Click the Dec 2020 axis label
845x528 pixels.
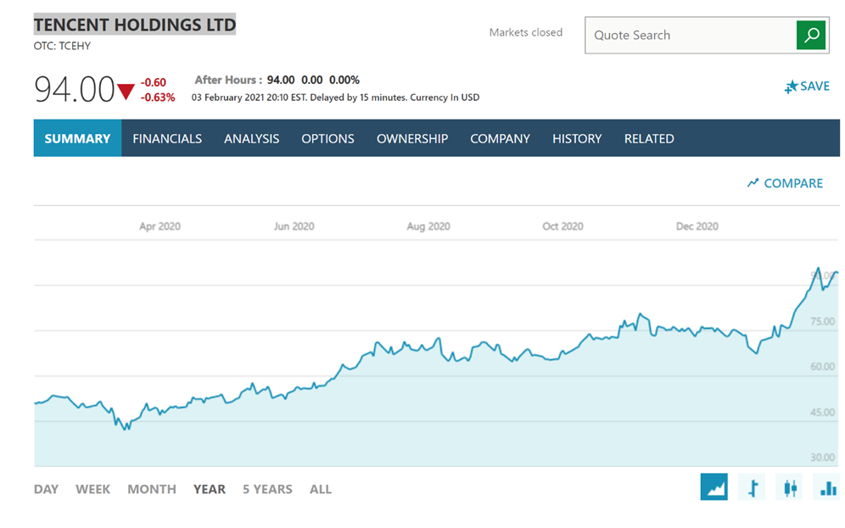coord(697,226)
